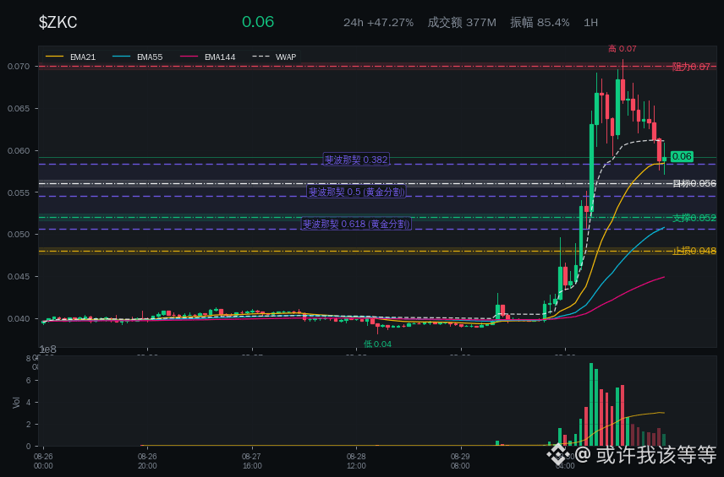Click the Vol axis title
The image size is (724, 477).
pyautogui.click(x=17, y=403)
